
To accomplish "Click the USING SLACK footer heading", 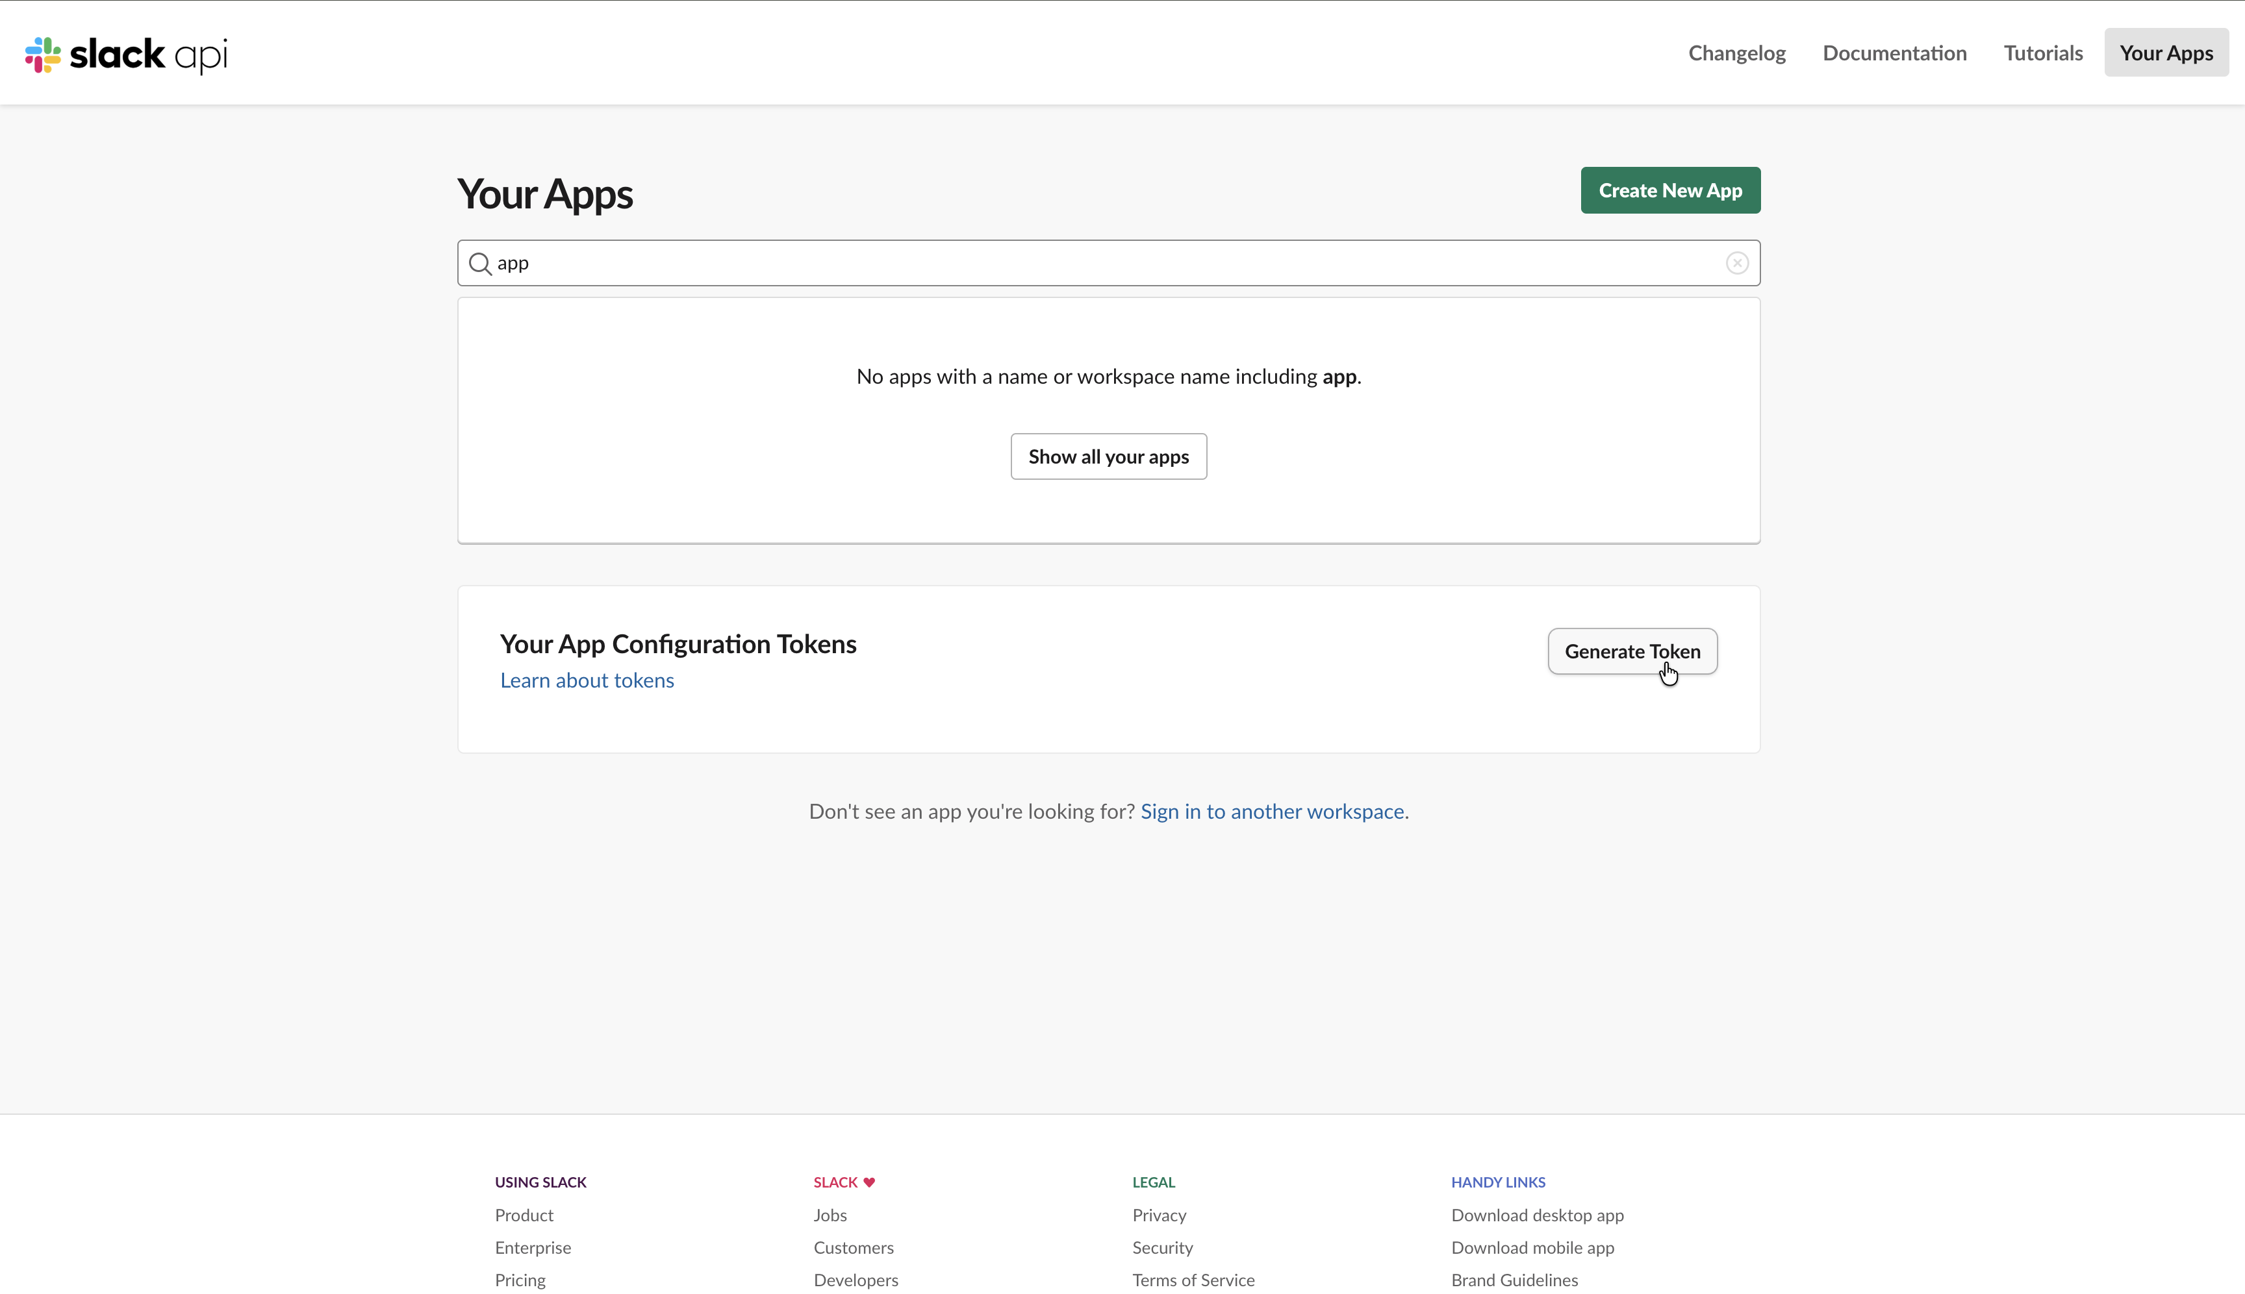I will [x=540, y=1182].
